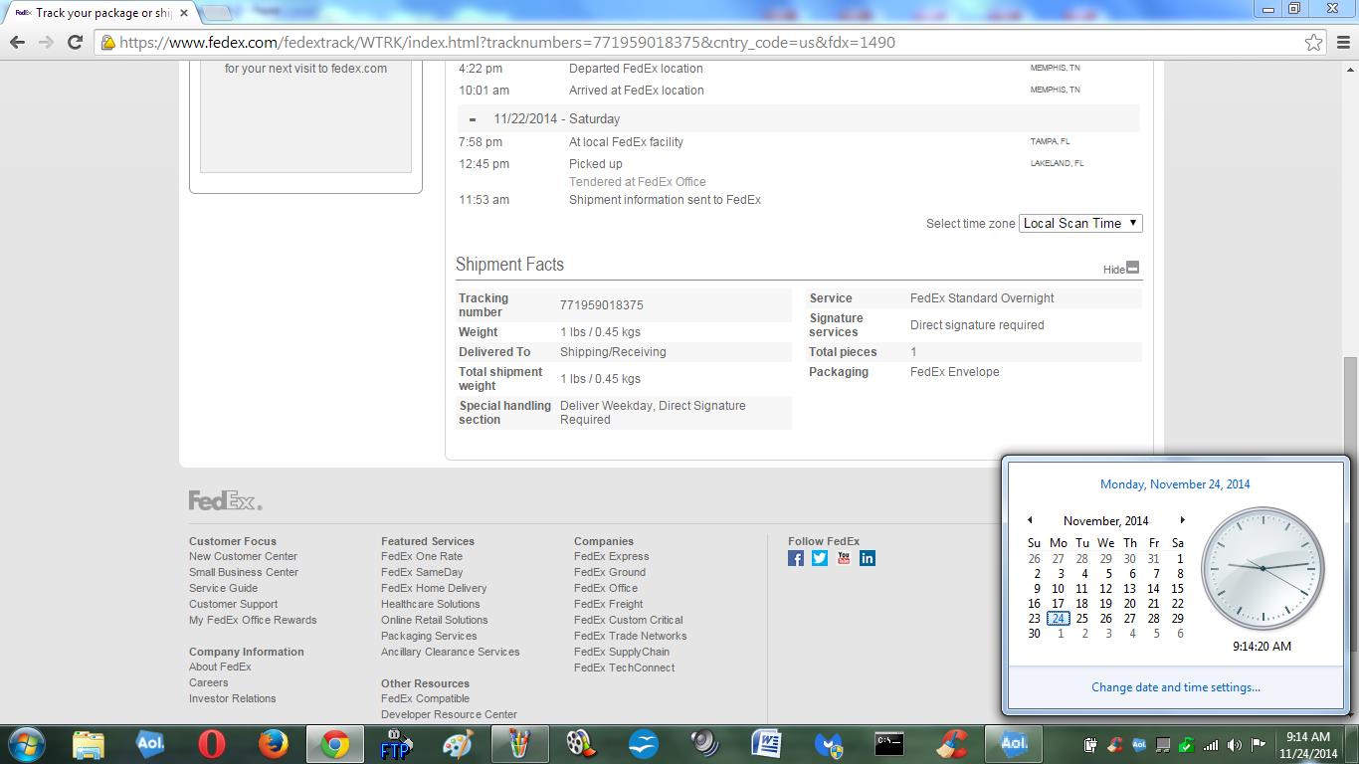This screenshot has height=764, width=1359.
Task: Open FedEx YouTube channel icon
Action: pyautogui.click(x=844, y=558)
